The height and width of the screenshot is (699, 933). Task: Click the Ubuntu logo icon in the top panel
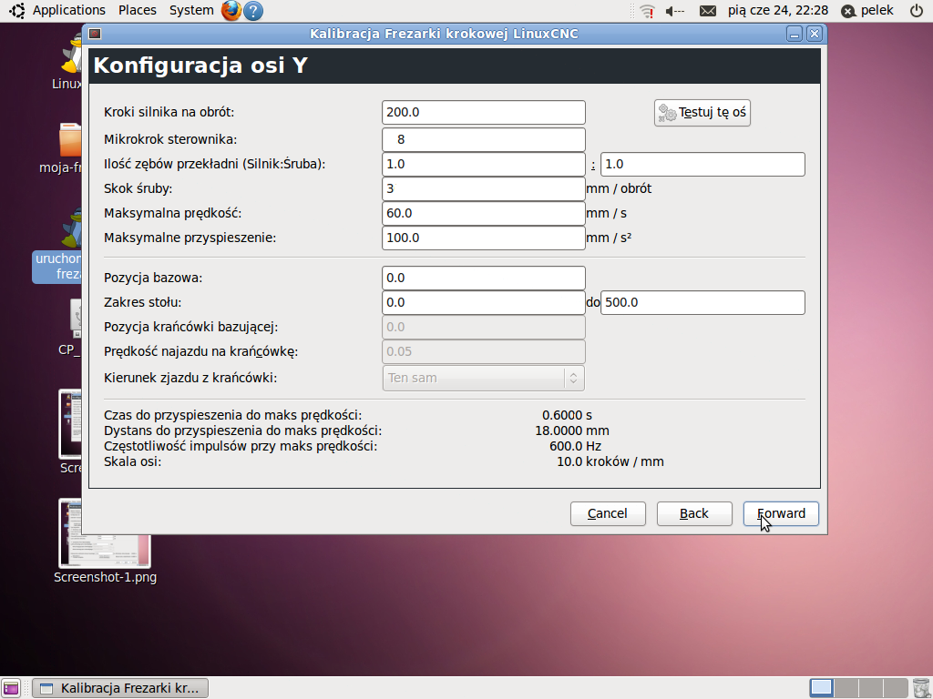[x=17, y=10]
